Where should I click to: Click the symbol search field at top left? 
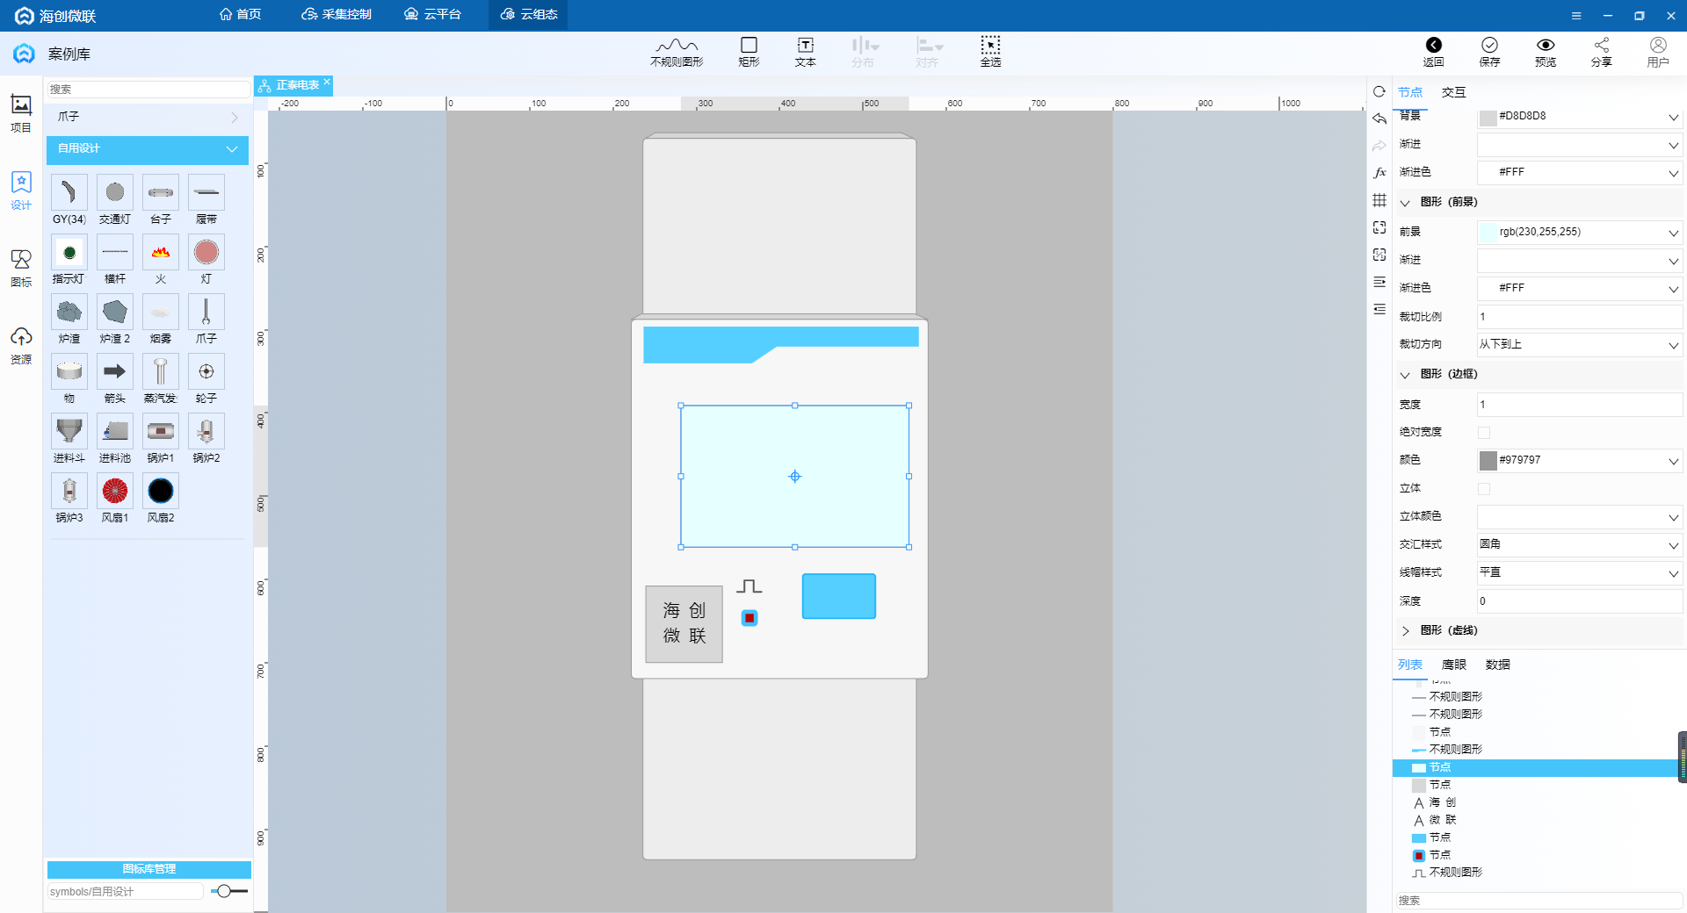coord(148,90)
